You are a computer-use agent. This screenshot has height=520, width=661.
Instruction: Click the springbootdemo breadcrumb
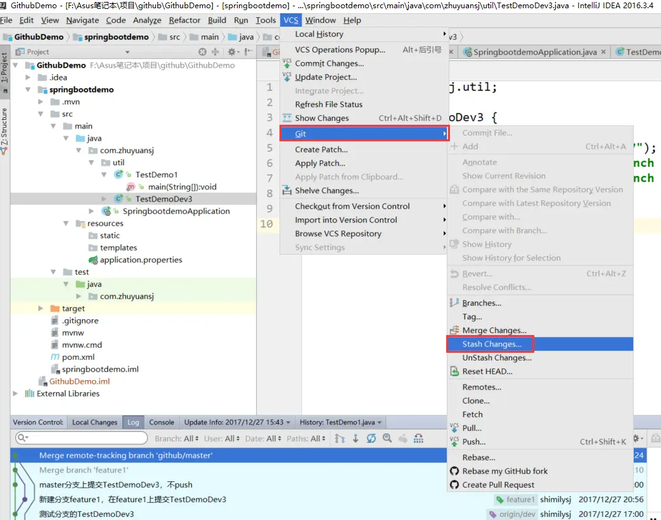(x=112, y=37)
